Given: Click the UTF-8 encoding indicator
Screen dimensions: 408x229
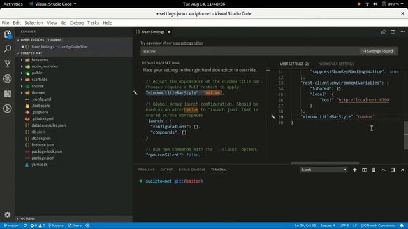Looking at the screenshot, I should (x=344, y=226).
